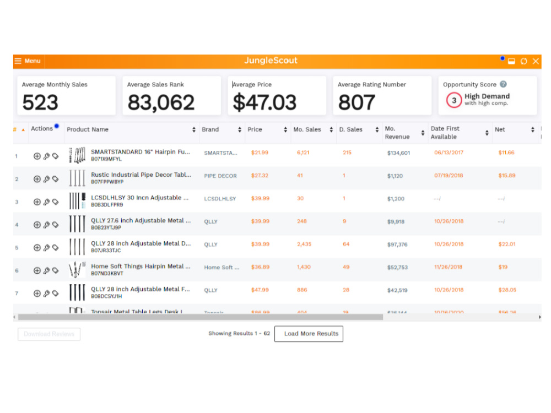The width and height of the screenshot is (551, 413).
Task: Click the PIPE DECOR brand cell
Action: 220,176
